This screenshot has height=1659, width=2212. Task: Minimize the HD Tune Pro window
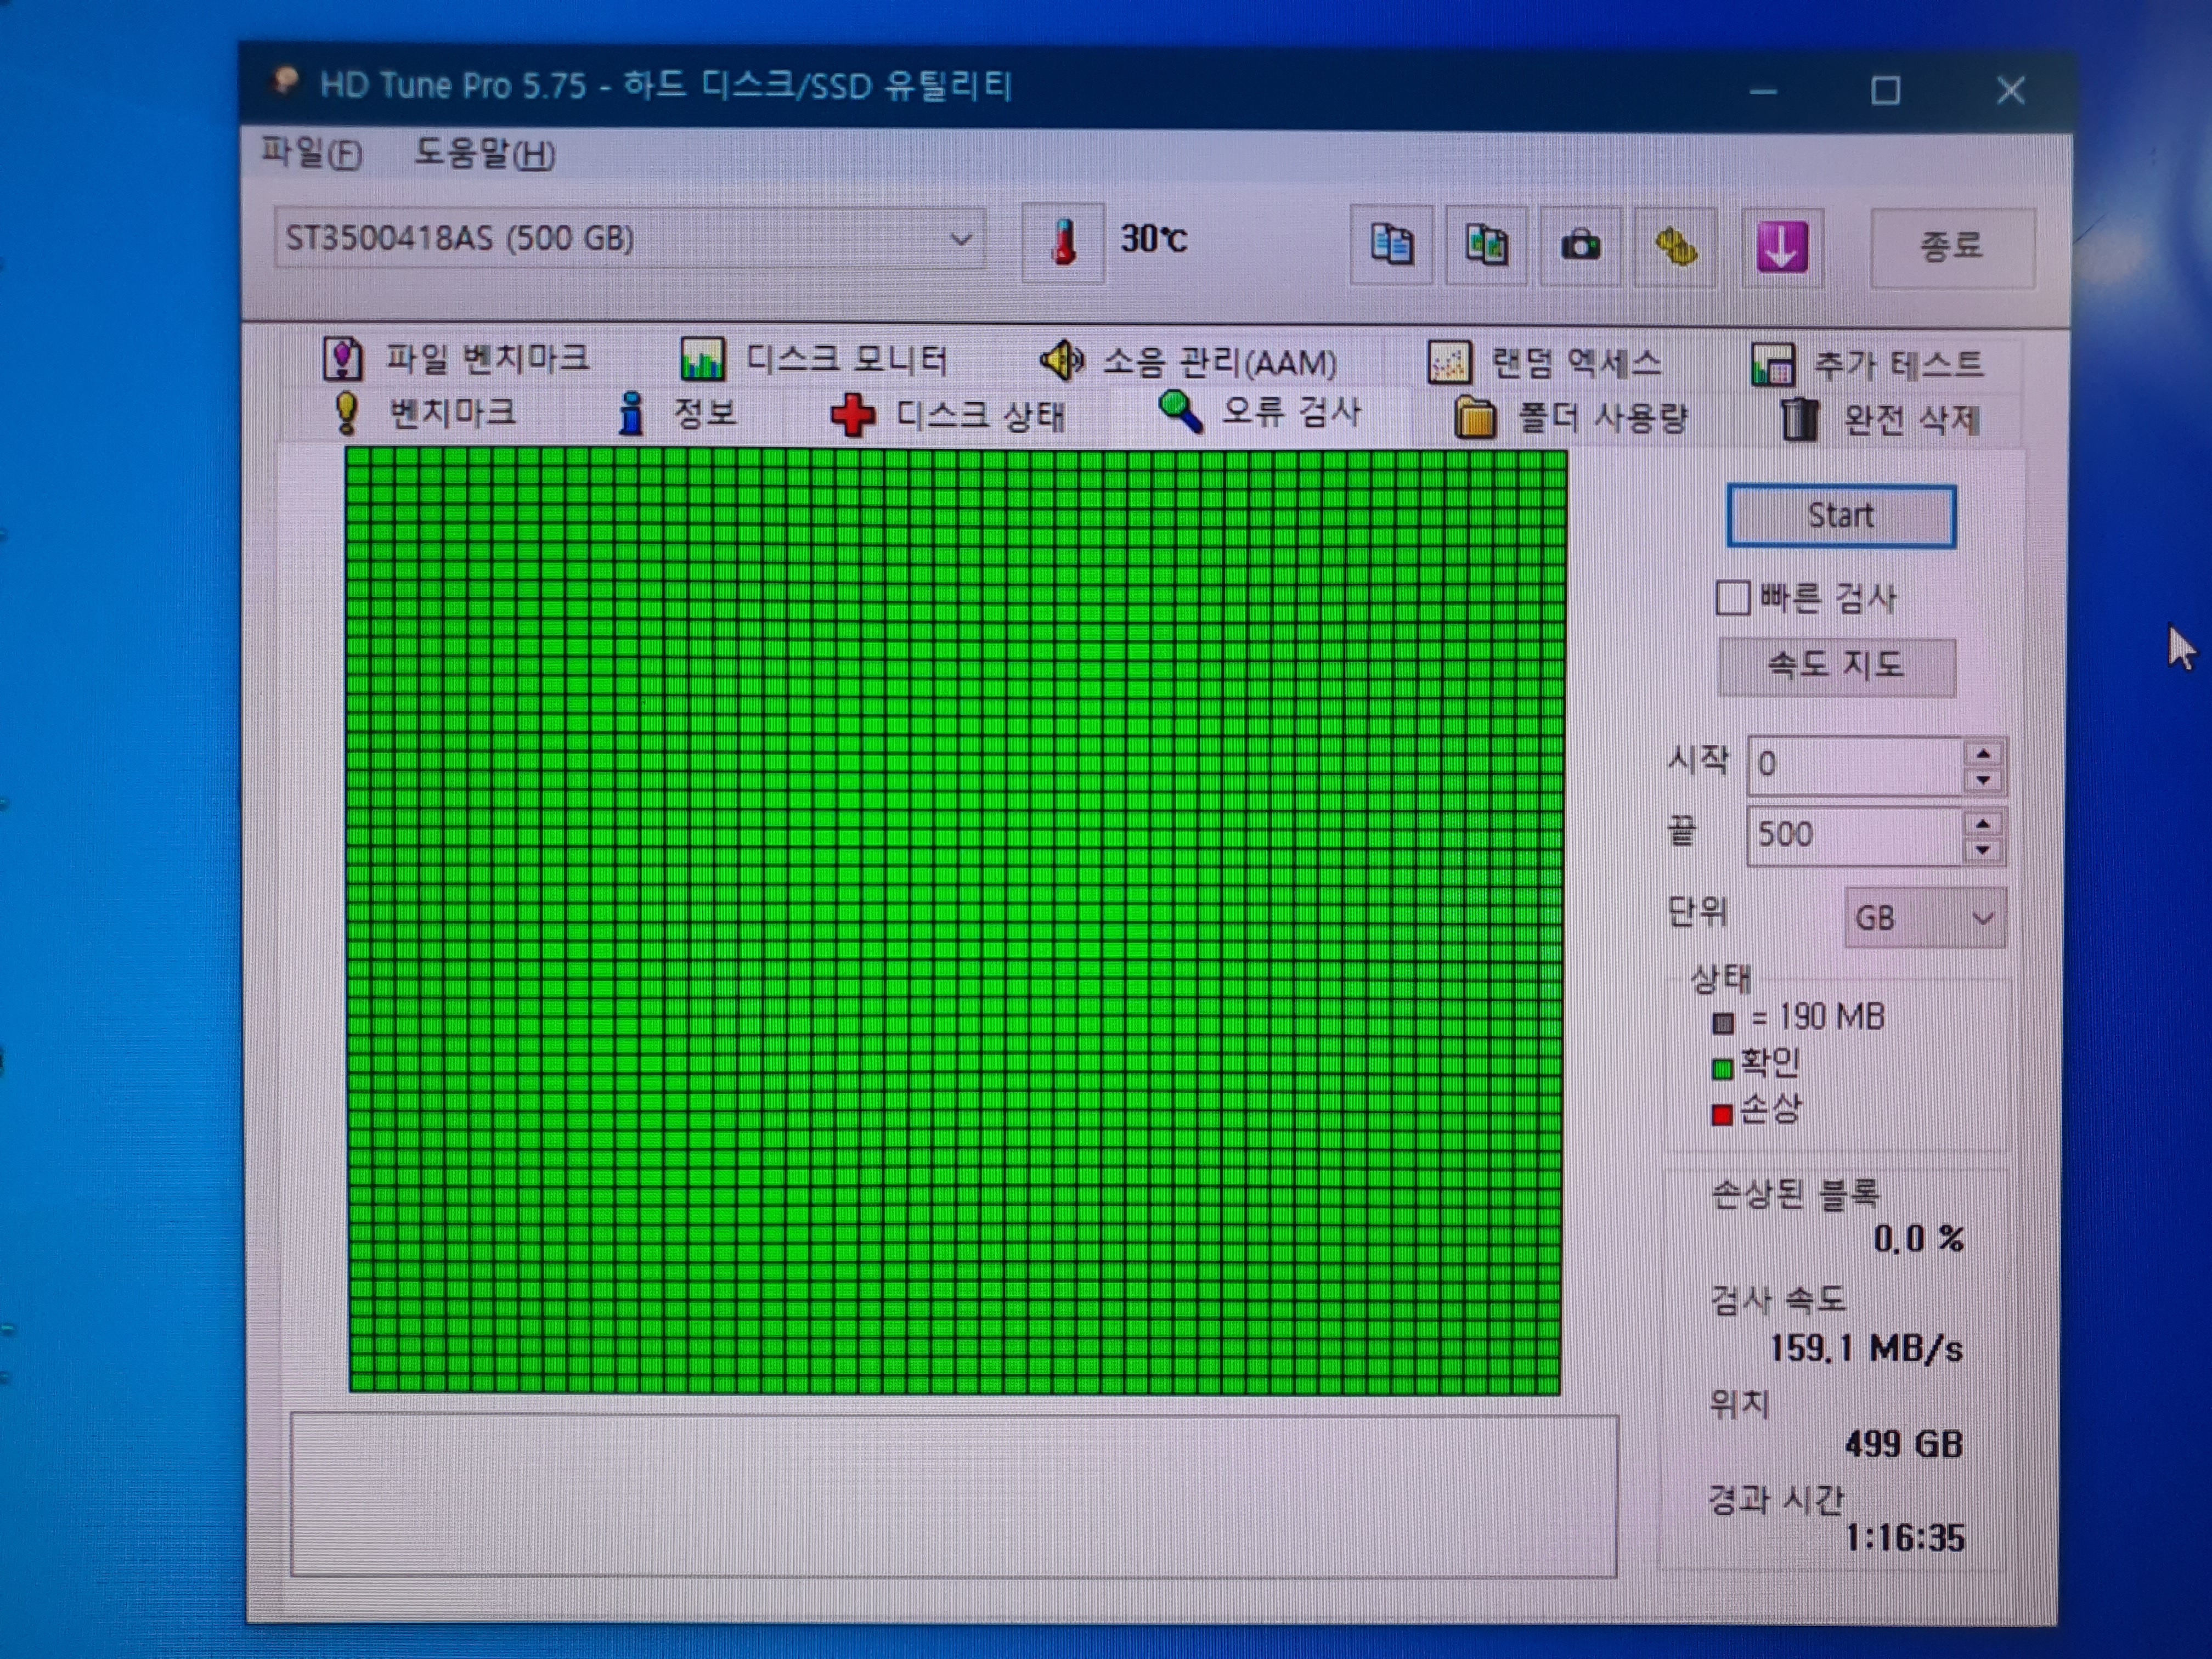(x=1764, y=92)
